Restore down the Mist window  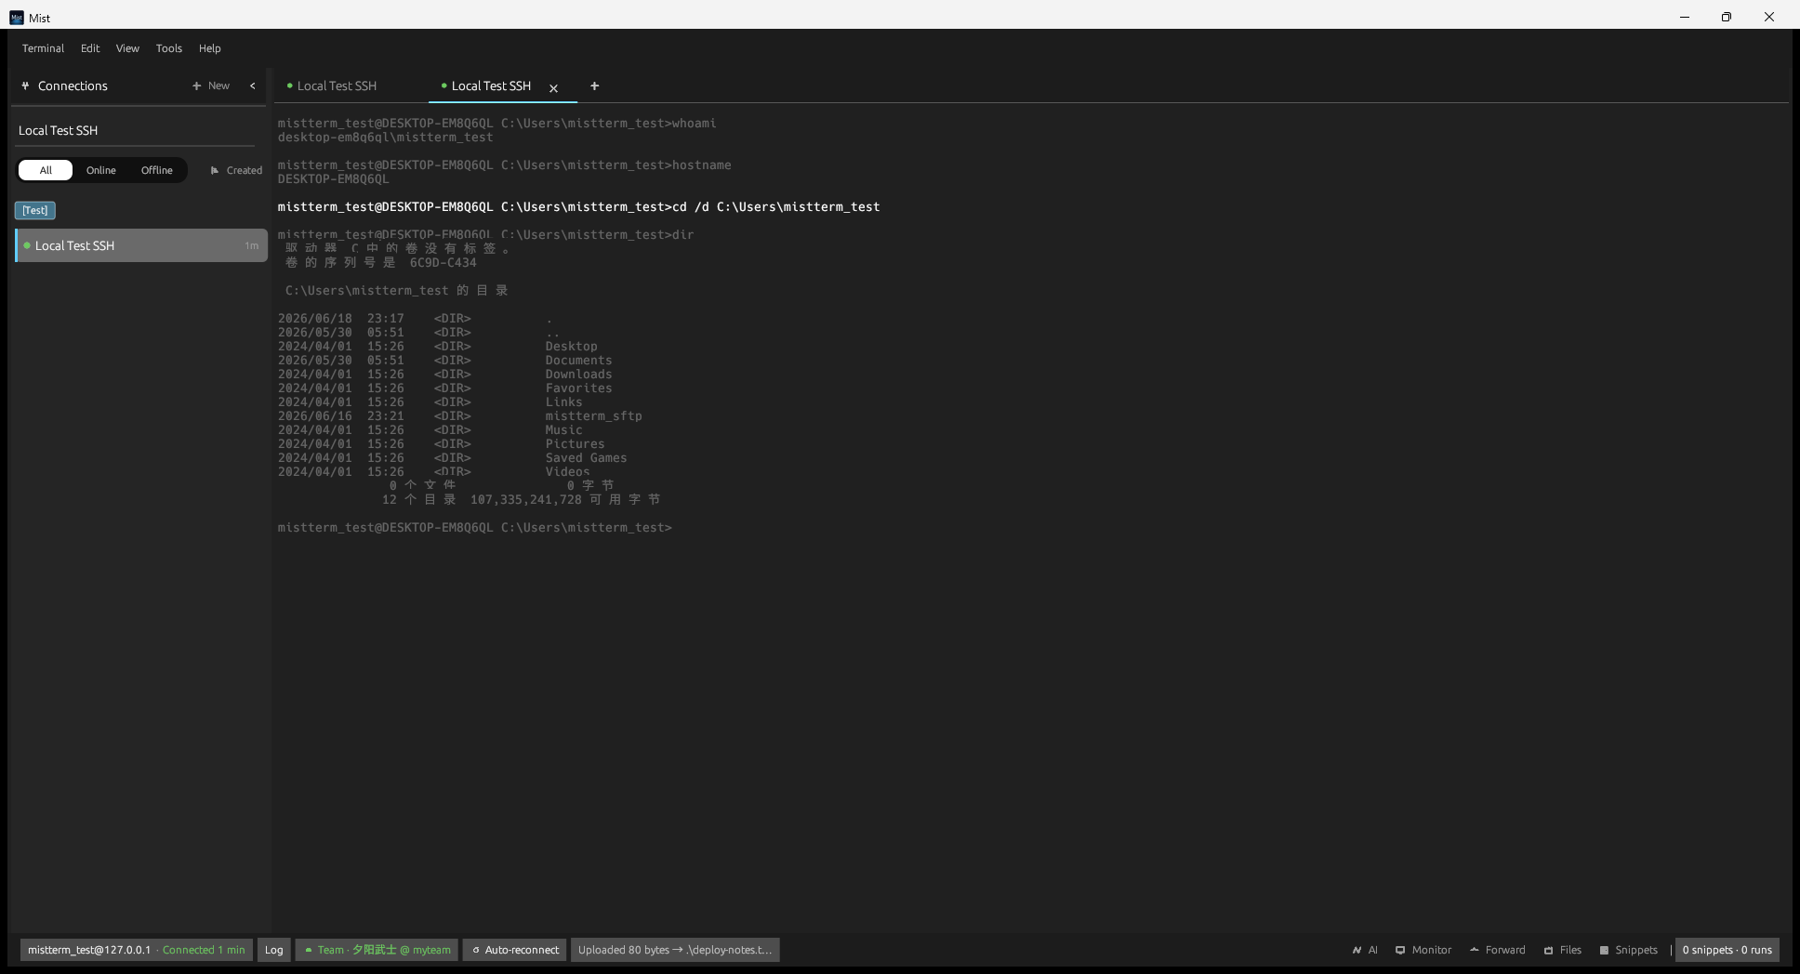[1727, 17]
